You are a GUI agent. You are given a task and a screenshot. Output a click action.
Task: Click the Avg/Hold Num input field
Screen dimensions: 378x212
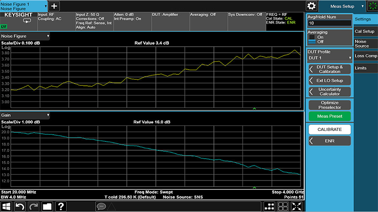tap(329, 23)
